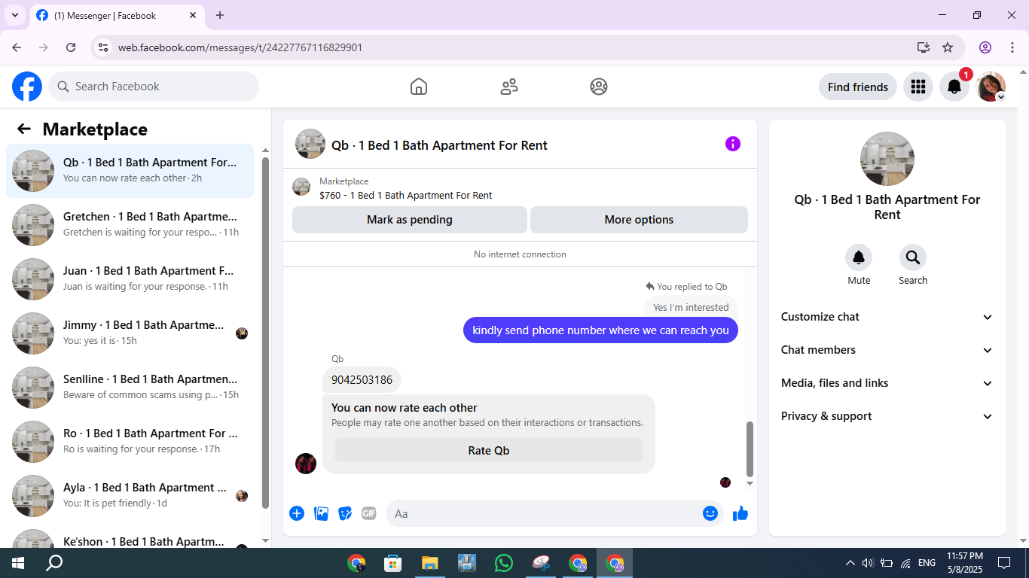This screenshot has width=1029, height=578.
Task: Go back to the previous browser page
Action: [17, 47]
